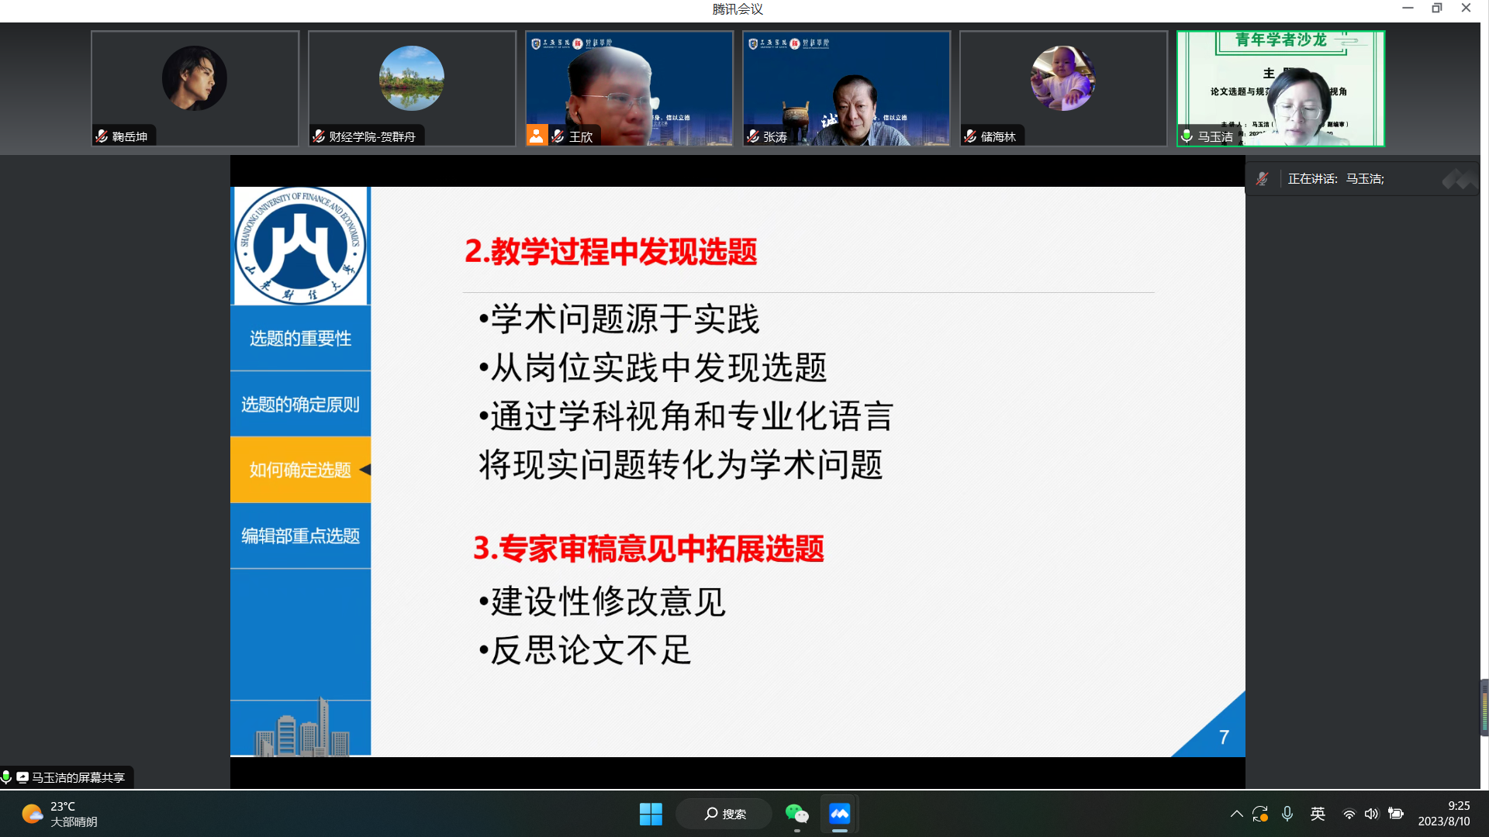Open clock showing 9:25 2023/8/10
Screen dimensions: 1489x837
pos(1443,814)
